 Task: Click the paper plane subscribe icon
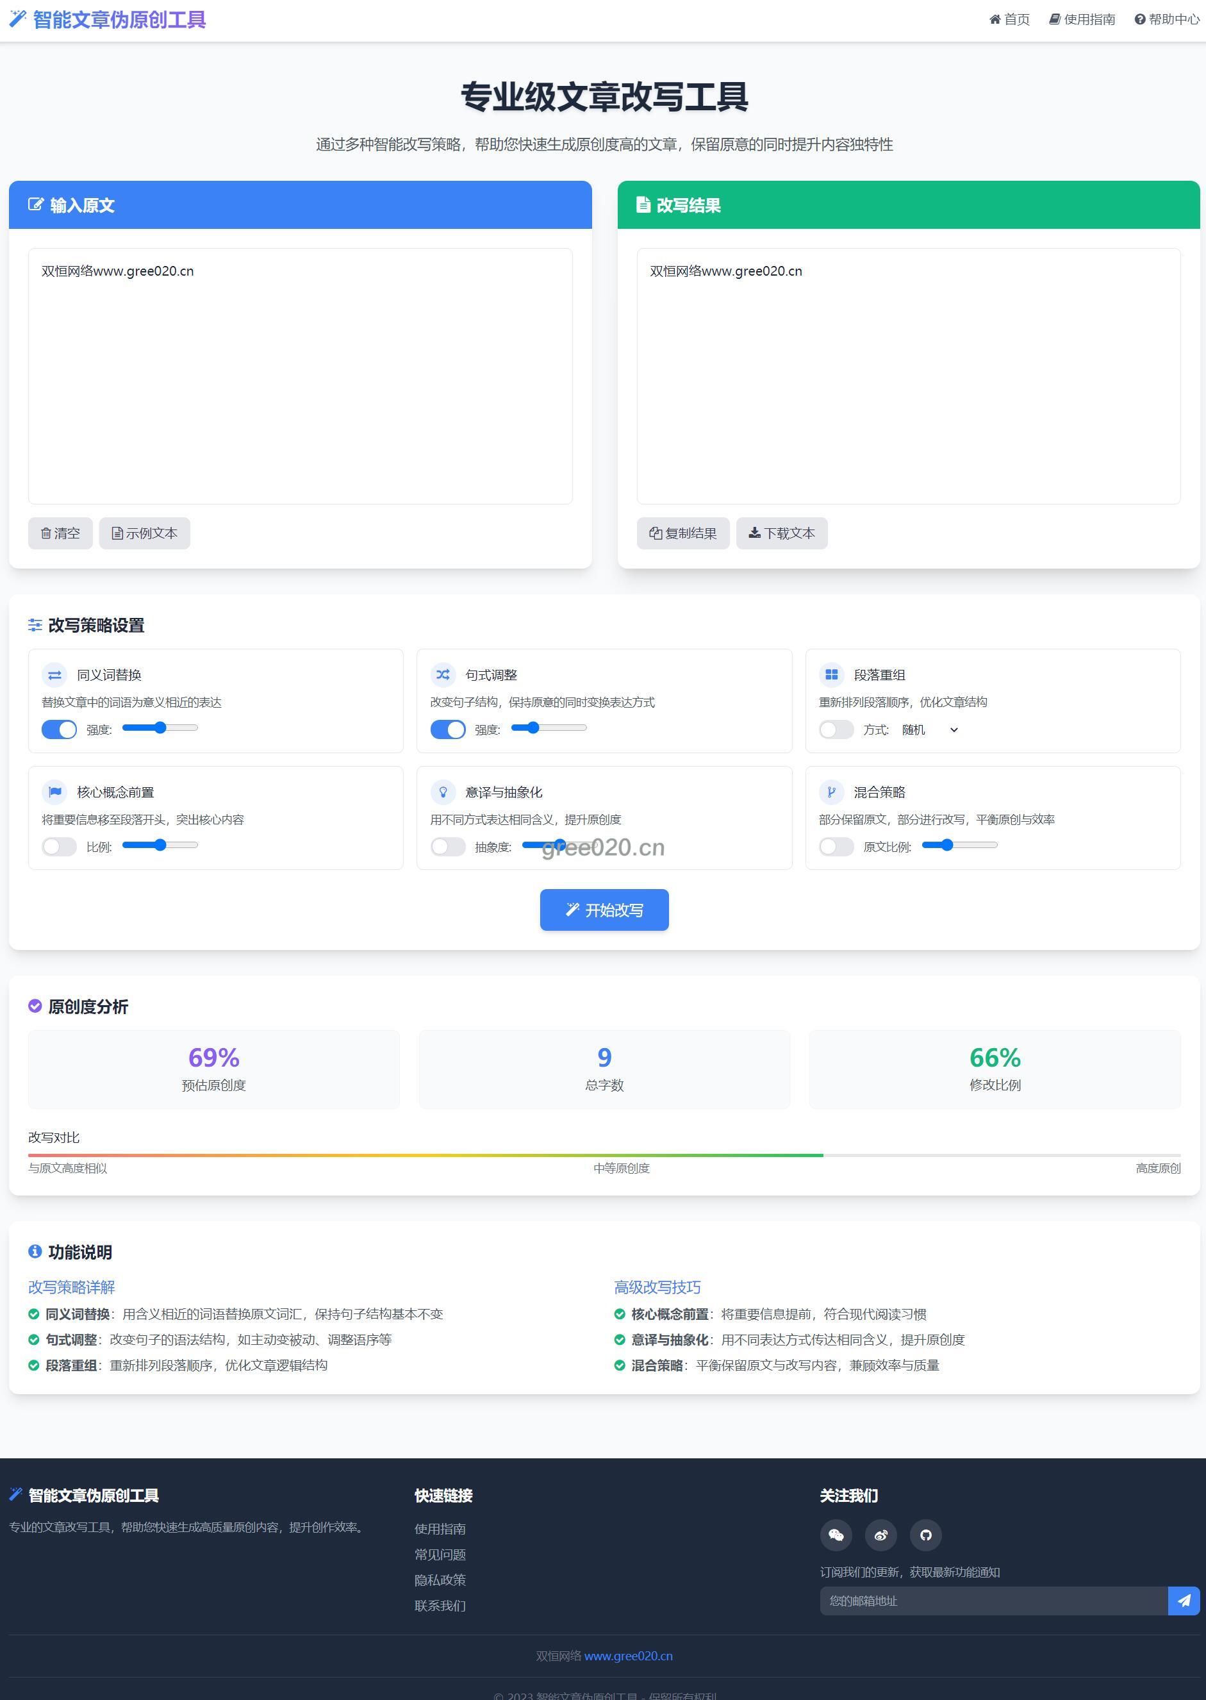[x=1184, y=1601]
